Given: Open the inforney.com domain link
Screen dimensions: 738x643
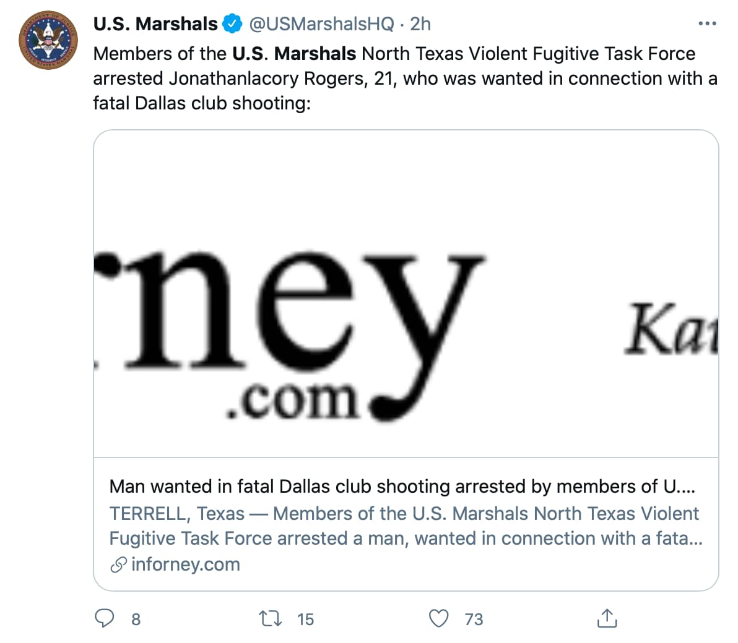Looking at the screenshot, I should point(185,564).
